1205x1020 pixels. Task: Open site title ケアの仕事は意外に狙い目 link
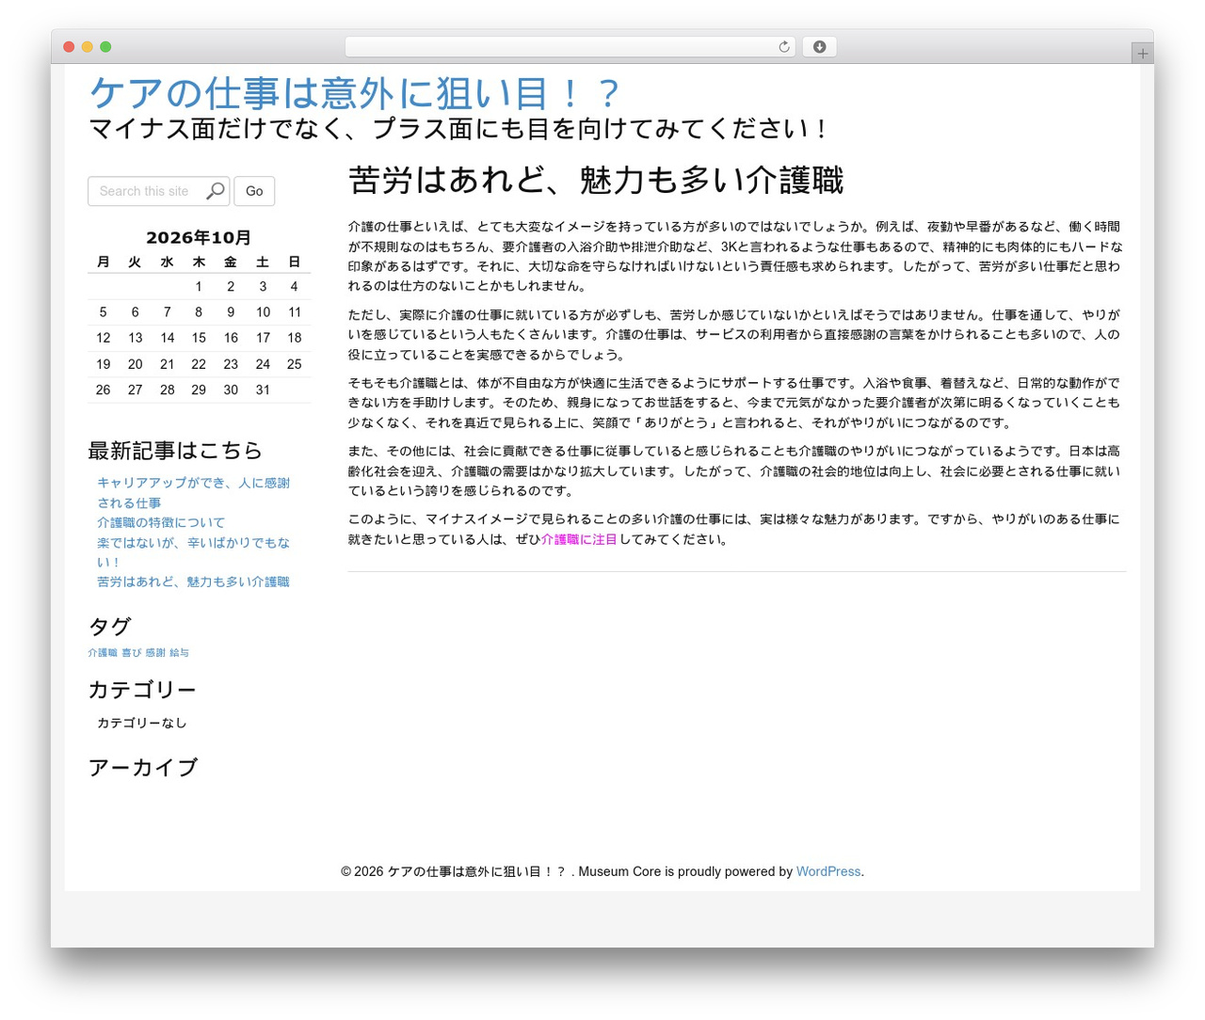355,93
